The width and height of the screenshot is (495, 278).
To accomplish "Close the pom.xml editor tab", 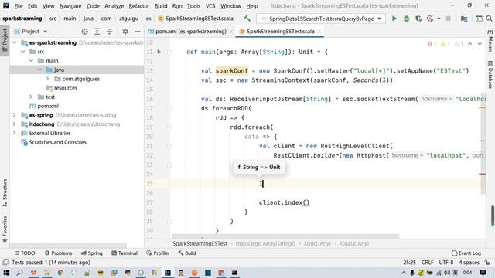I will [x=231, y=32].
